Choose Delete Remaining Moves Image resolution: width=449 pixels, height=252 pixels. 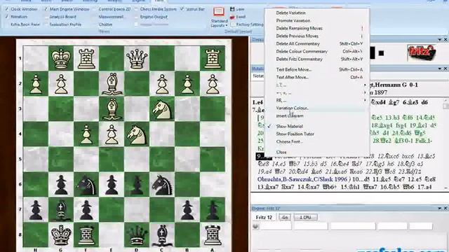tap(300, 28)
